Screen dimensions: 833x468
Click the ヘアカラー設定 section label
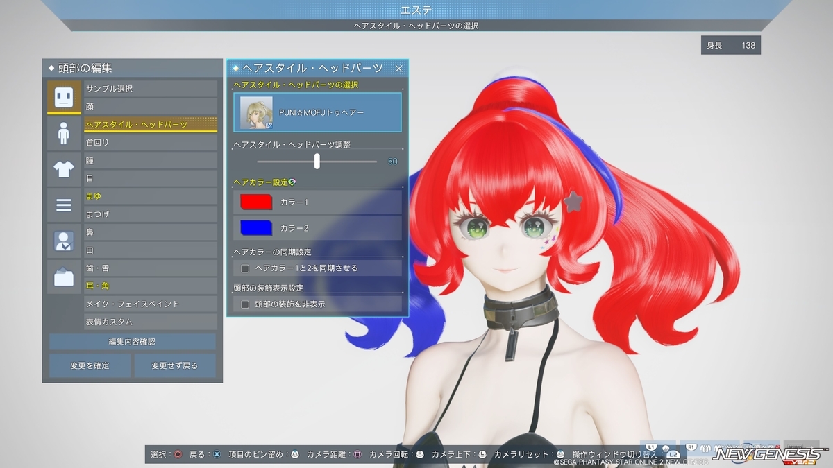260,182
